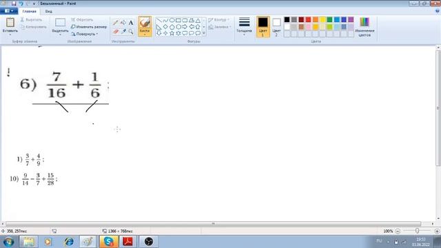Expand the Select (Выделить) dropdown arrow
Viewport: 441px width, 248px height.
coord(60,34)
